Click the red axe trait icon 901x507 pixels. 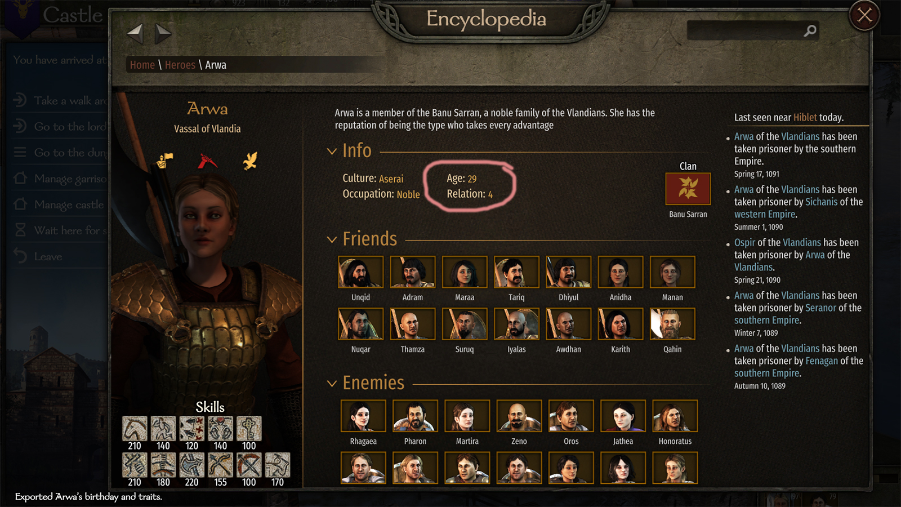207,161
